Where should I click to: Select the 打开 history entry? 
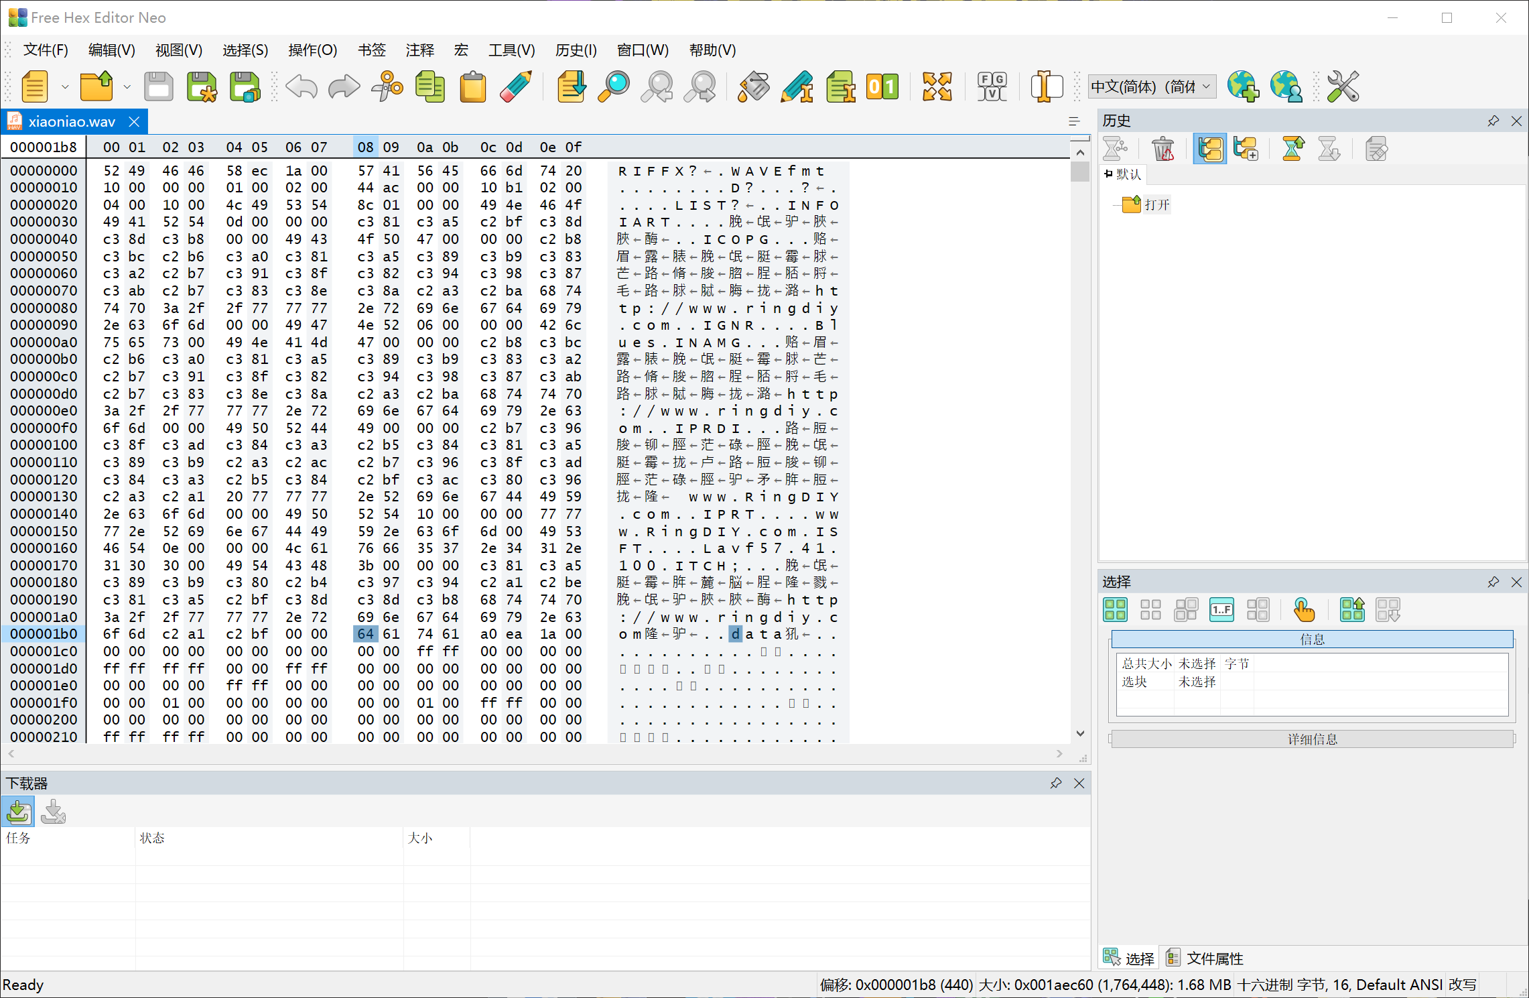pos(1156,204)
